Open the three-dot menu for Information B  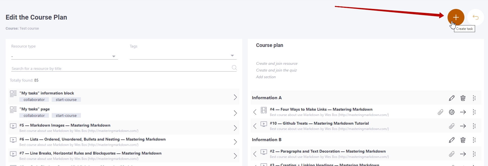click(474, 140)
